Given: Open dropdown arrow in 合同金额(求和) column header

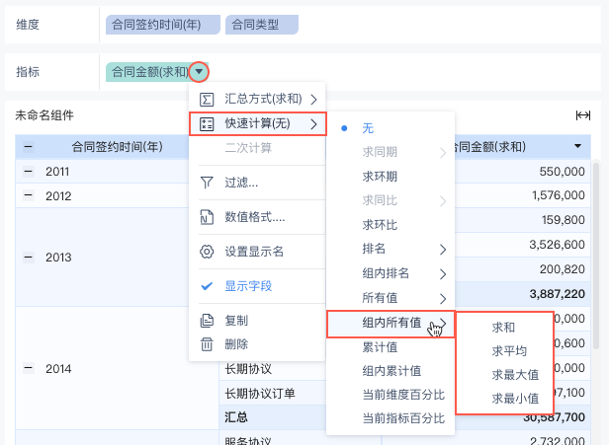Looking at the screenshot, I should coord(578,146).
